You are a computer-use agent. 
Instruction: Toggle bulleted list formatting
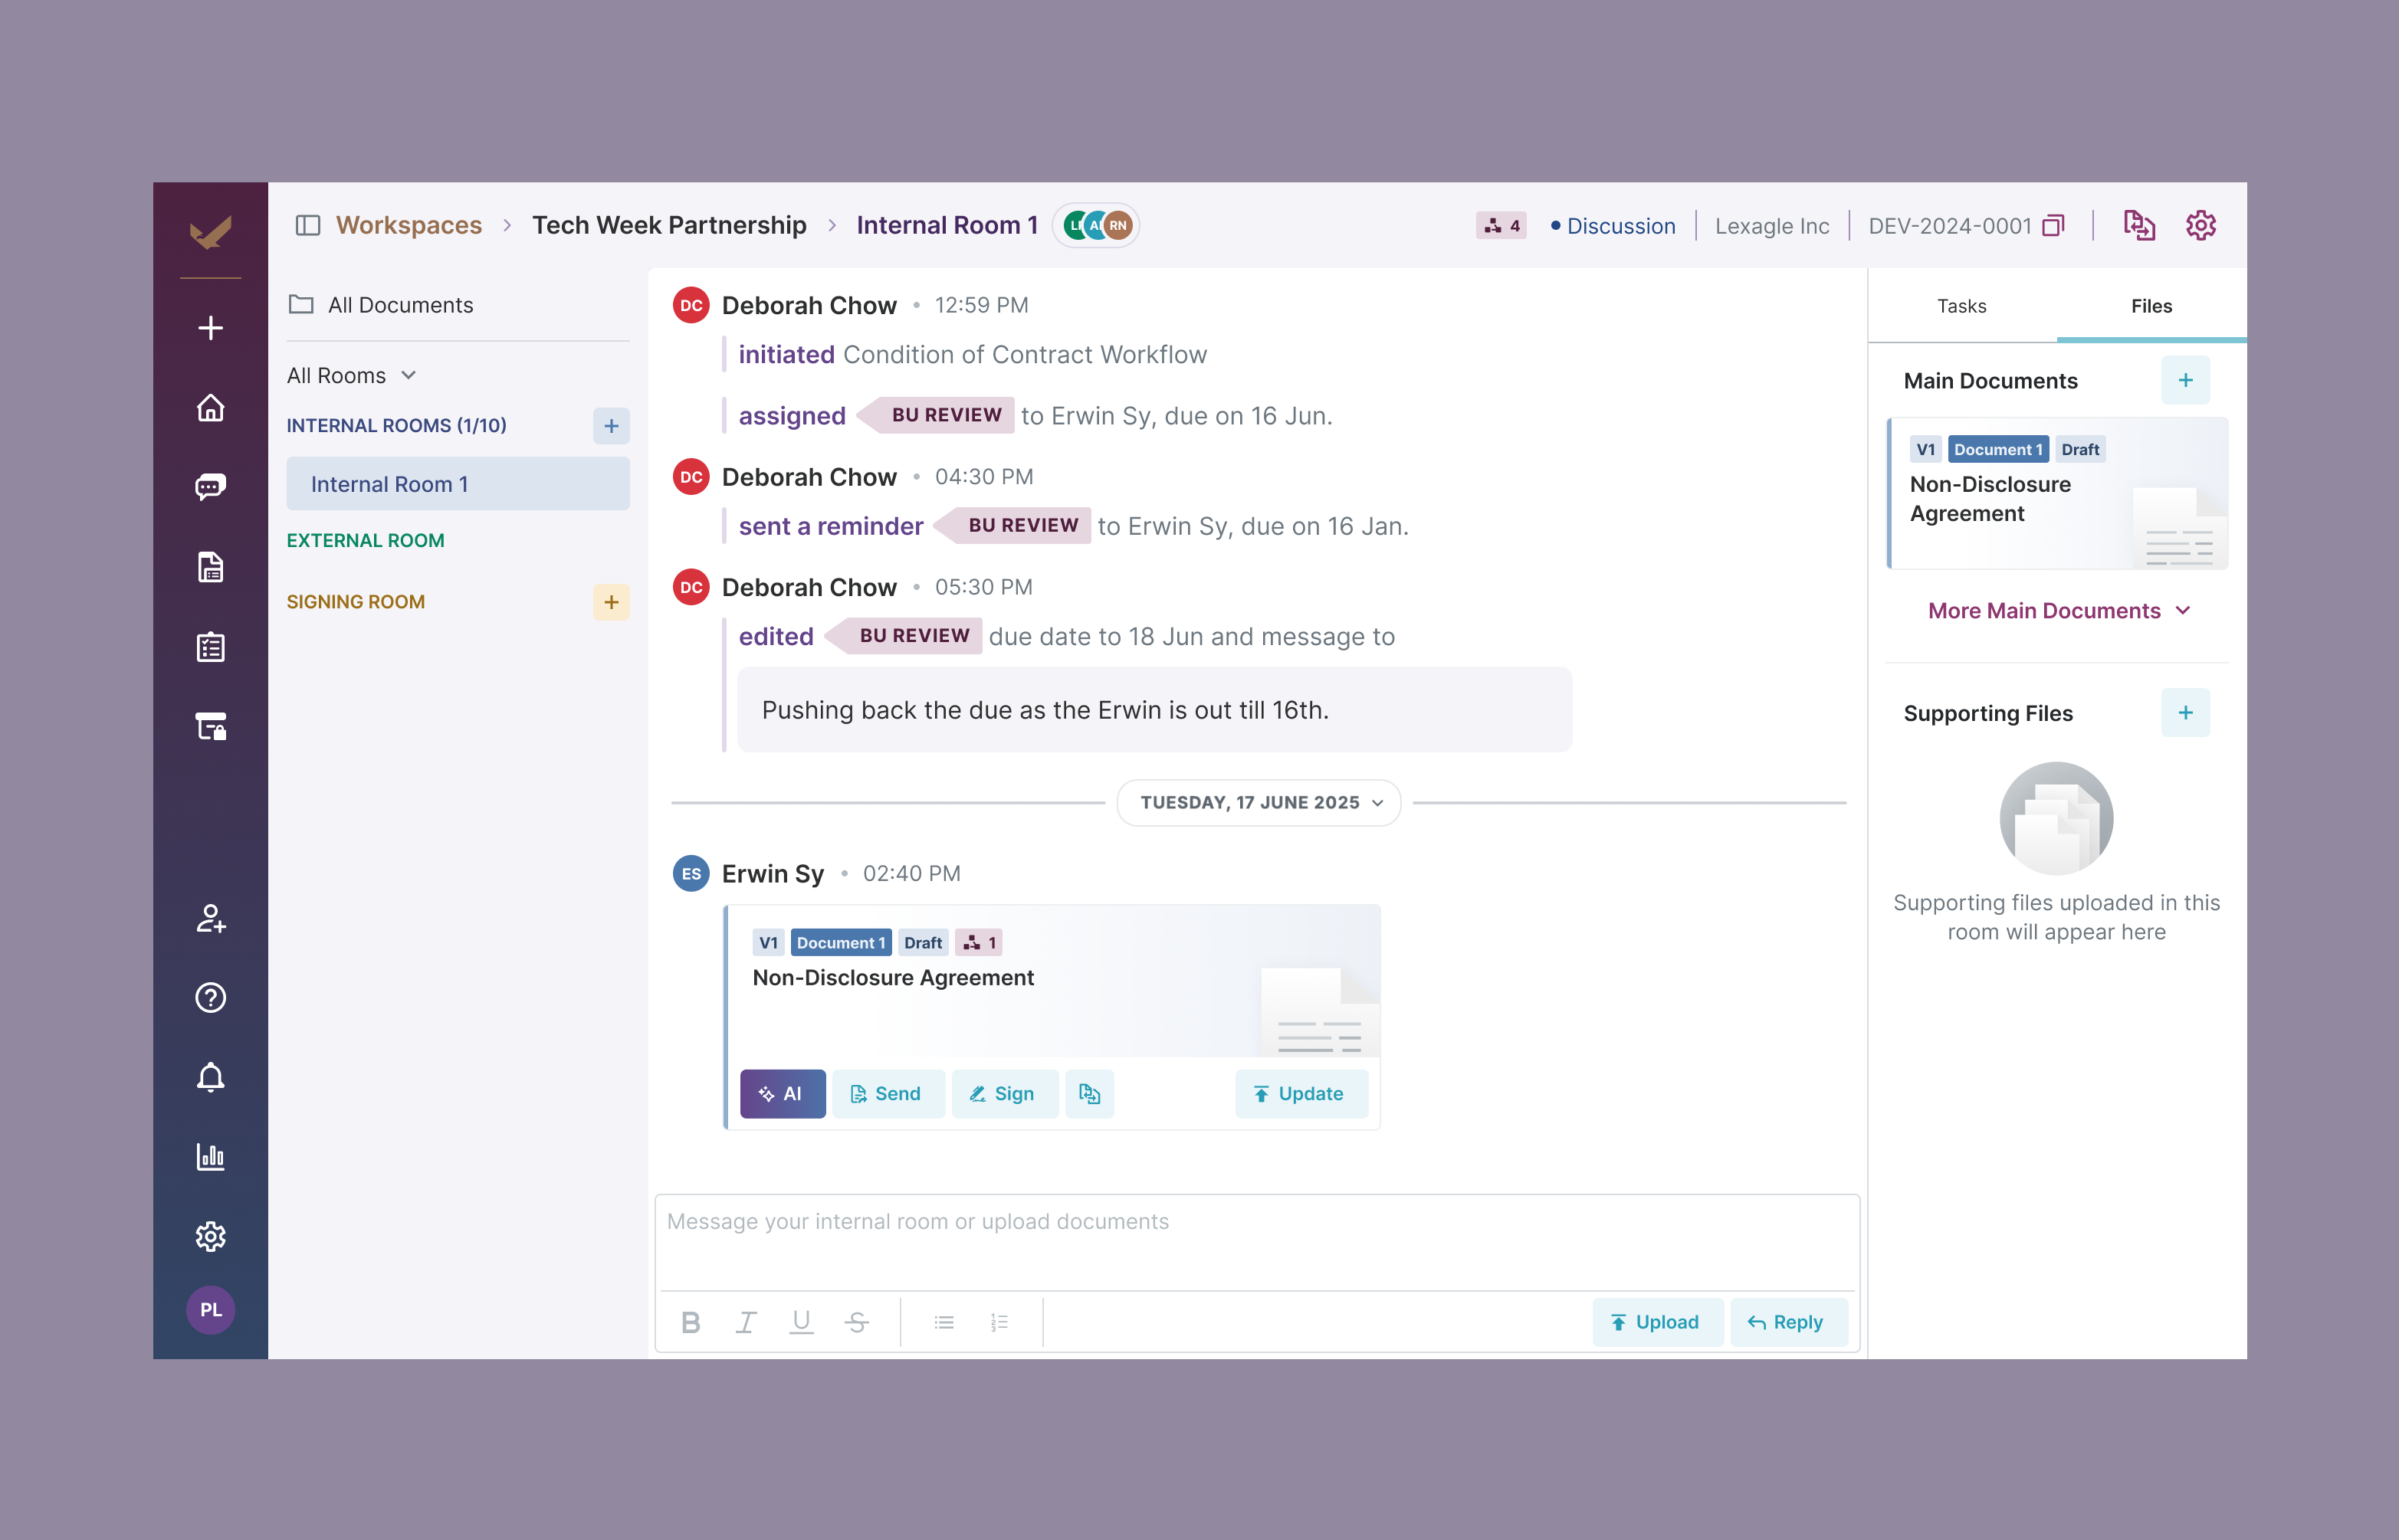tap(944, 1322)
